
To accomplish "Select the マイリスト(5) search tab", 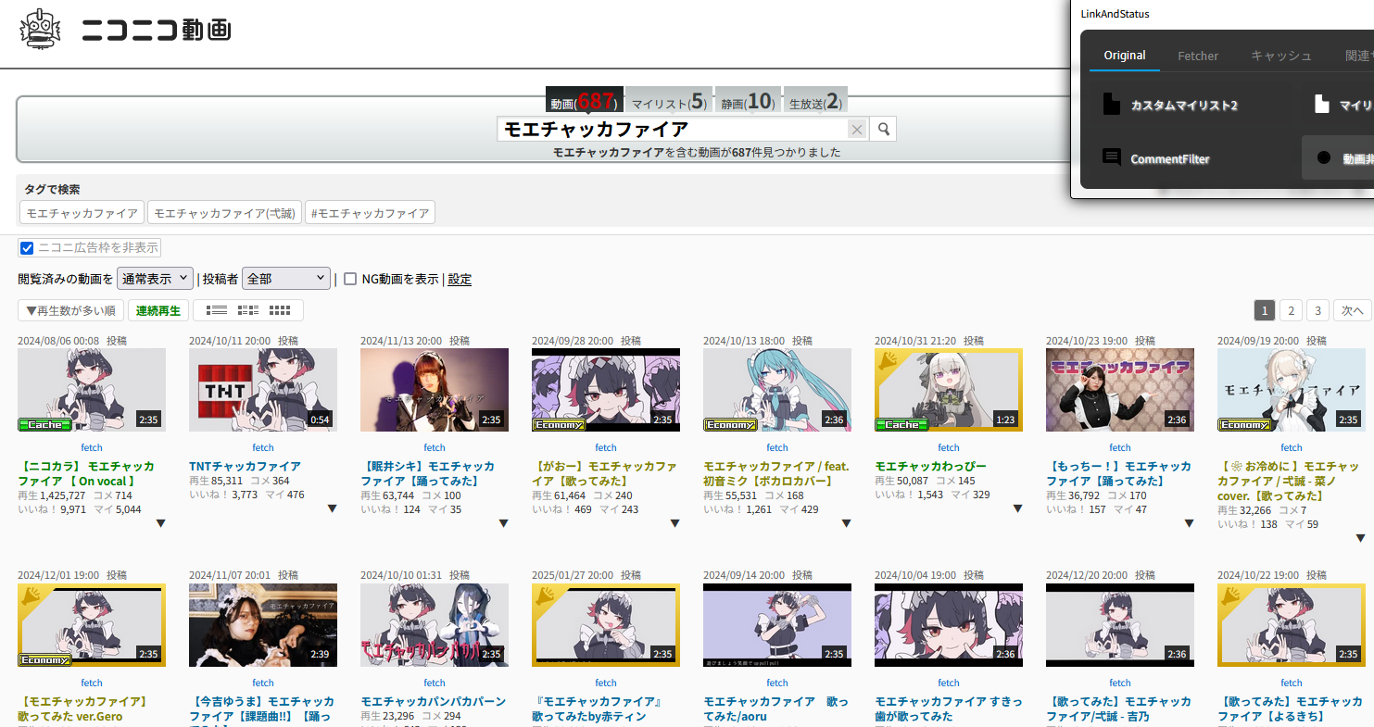I will pos(669,102).
